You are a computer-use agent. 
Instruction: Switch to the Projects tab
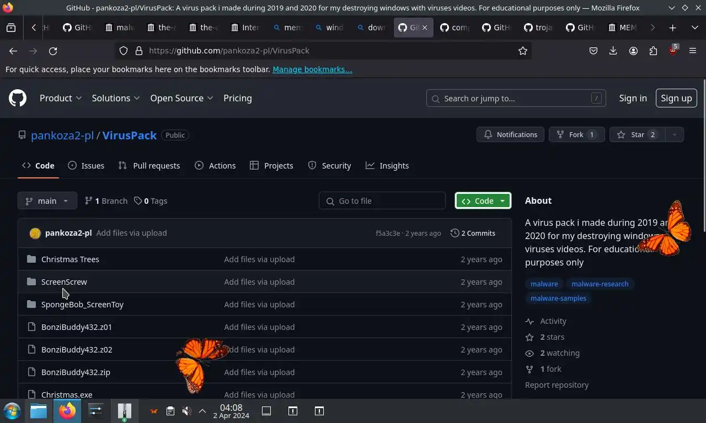pos(271,165)
